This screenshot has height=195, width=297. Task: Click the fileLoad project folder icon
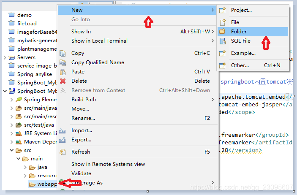click(x=11, y=23)
